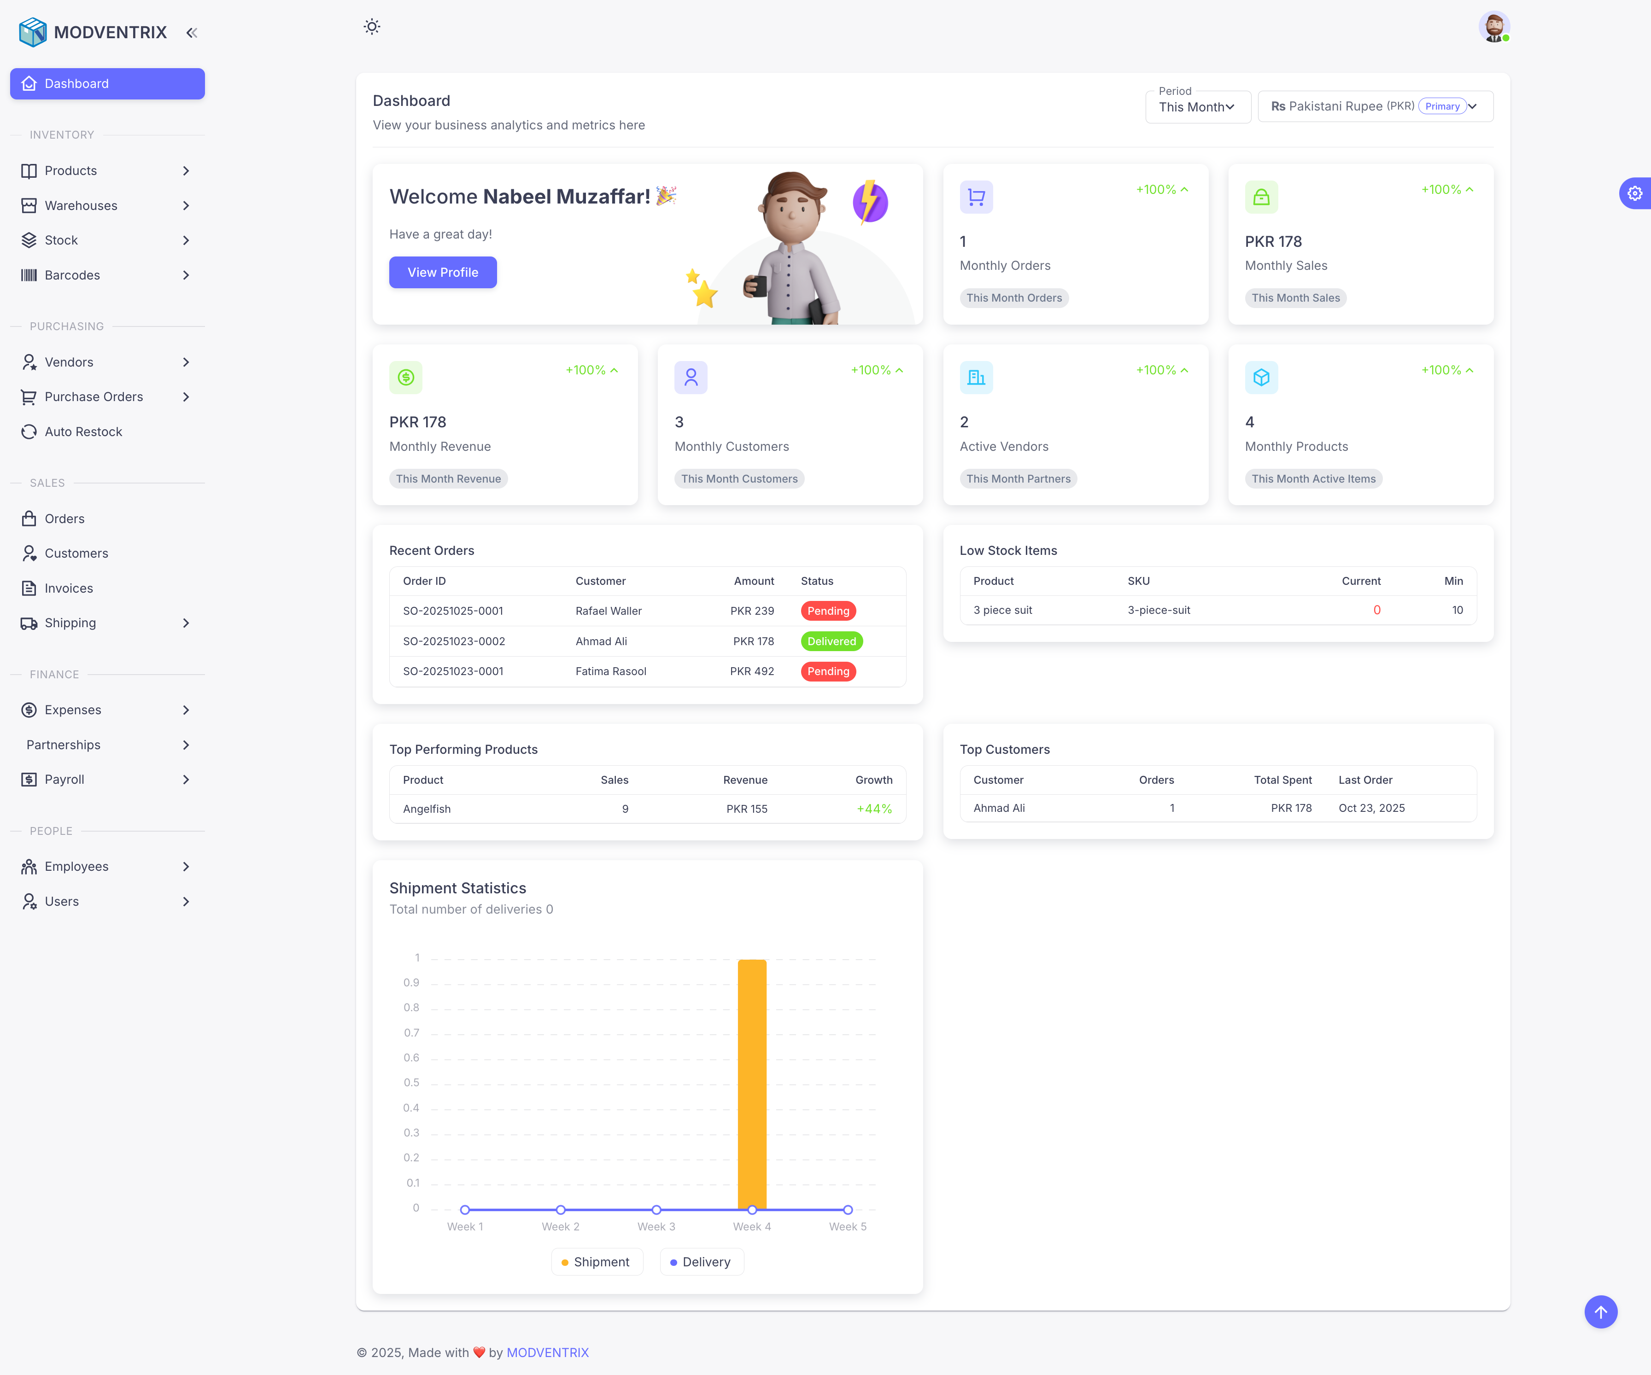Toggle the Delivery legend in chart

tap(701, 1261)
